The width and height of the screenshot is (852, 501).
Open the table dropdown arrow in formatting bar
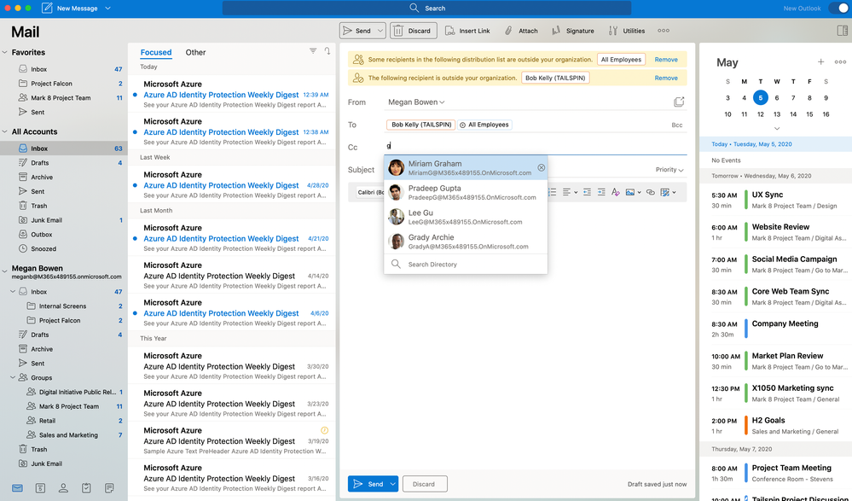674,192
